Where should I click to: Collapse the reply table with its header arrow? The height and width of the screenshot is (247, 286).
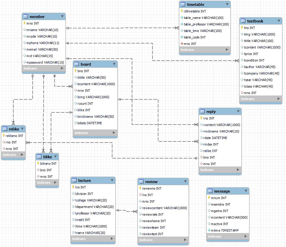238,111
